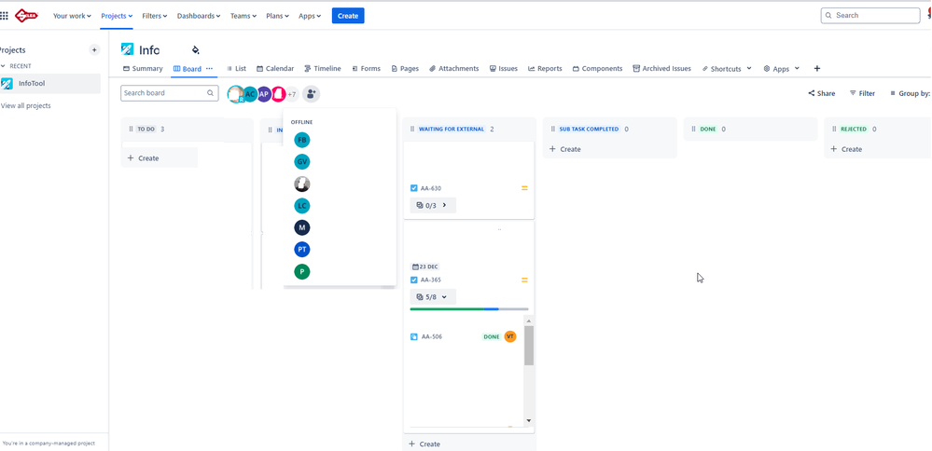This screenshot has width=932, height=451.
Task: Open the app switcher grid icon
Action: point(4,16)
